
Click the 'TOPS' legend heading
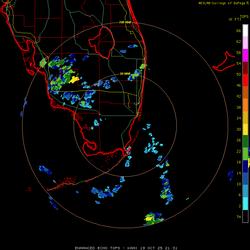pos(244,17)
